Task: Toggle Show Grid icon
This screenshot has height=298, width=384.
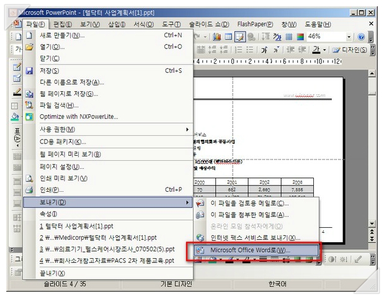Action: tap(289, 37)
